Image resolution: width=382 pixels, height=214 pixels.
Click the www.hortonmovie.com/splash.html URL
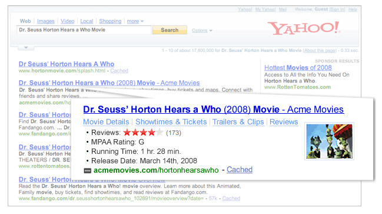[62, 71]
